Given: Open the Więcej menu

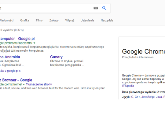Looking at the screenshot, I should (70, 20).
